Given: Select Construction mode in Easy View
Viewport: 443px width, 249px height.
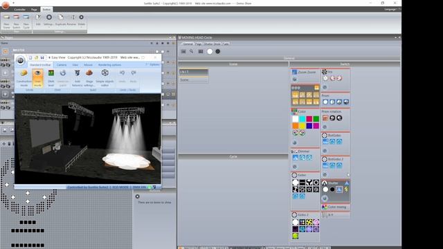Looking at the screenshot, I should click(x=24, y=77).
